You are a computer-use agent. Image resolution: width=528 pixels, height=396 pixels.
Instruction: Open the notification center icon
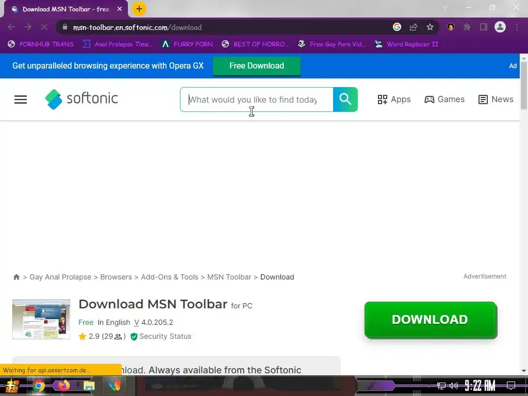point(511,386)
